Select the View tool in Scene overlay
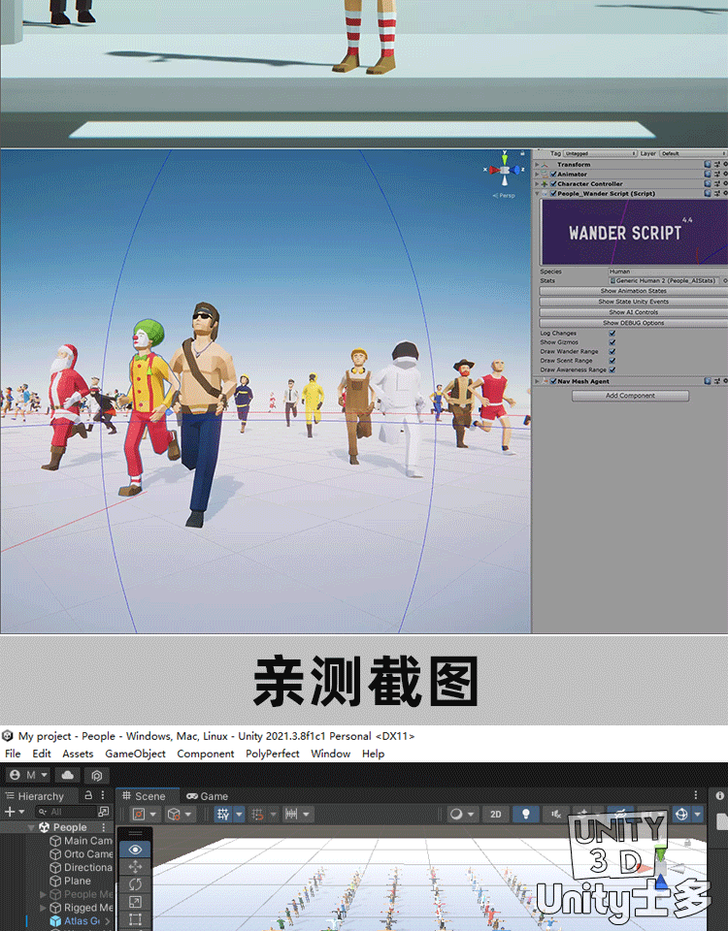The image size is (728, 931). tap(135, 850)
